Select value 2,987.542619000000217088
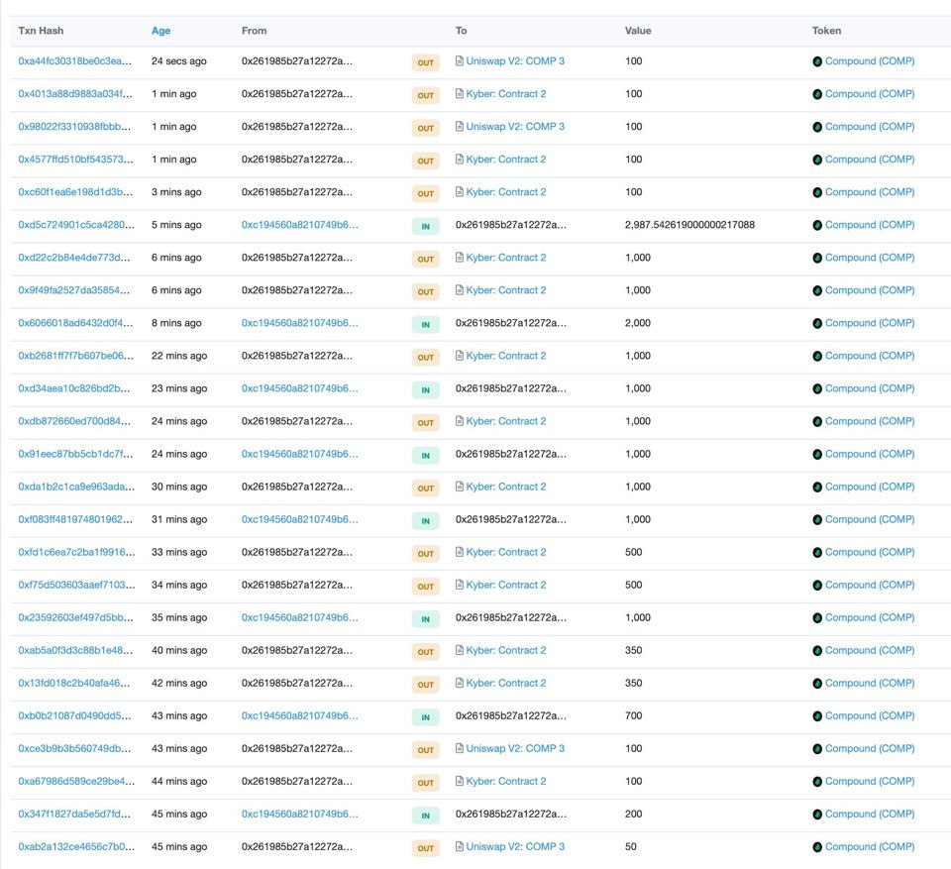 [689, 225]
